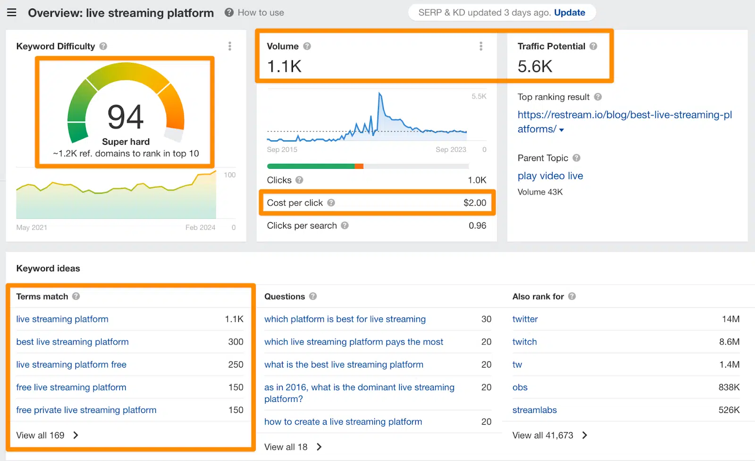The height and width of the screenshot is (461, 755).
Task: Open keyword best live streaming platform
Action: click(x=72, y=342)
